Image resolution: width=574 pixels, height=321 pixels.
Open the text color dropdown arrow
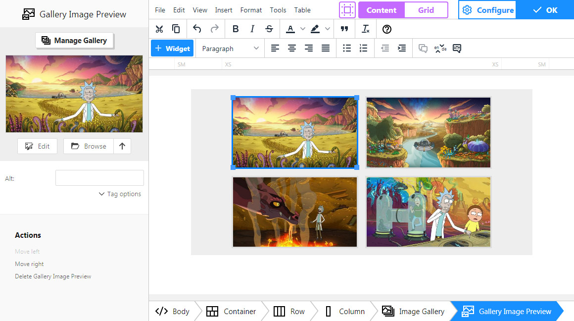(x=303, y=29)
